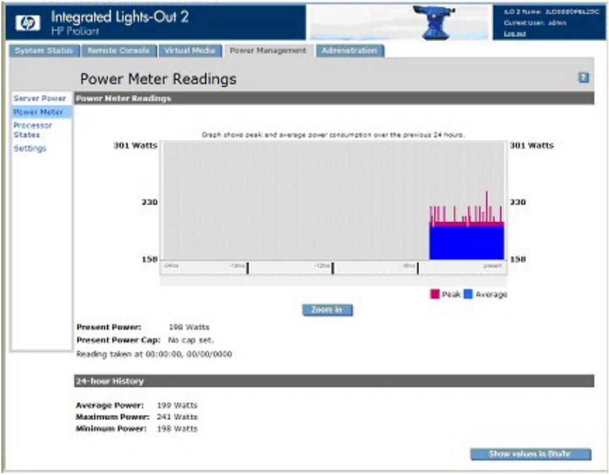Click the Log out link
Screen dimensions: 609x475
click(x=515, y=34)
